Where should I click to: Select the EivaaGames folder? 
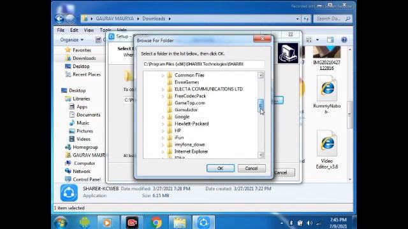pos(187,82)
